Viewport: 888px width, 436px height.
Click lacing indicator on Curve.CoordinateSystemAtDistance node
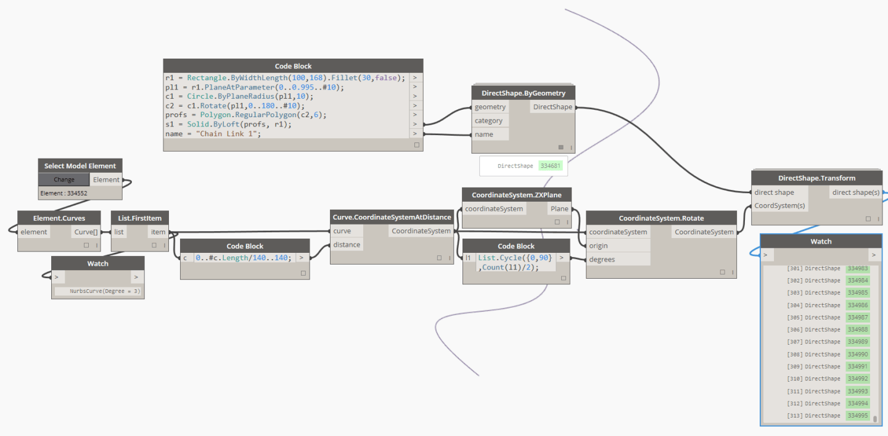450,258
